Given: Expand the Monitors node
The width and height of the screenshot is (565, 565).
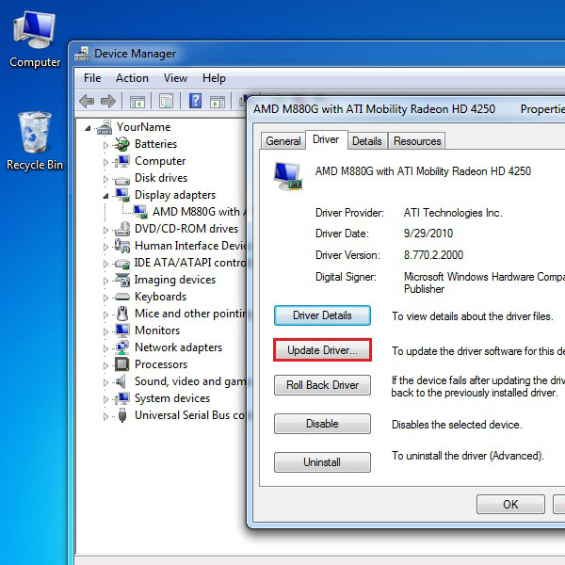Looking at the screenshot, I should 105,331.
